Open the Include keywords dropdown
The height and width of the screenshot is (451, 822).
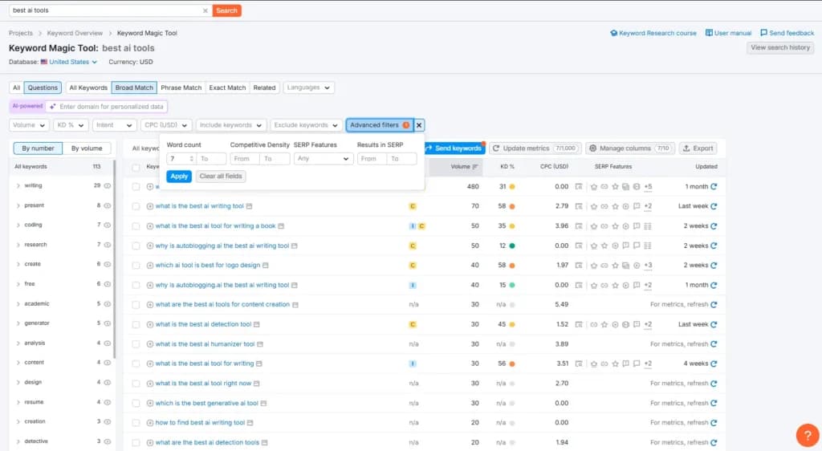[x=230, y=125]
